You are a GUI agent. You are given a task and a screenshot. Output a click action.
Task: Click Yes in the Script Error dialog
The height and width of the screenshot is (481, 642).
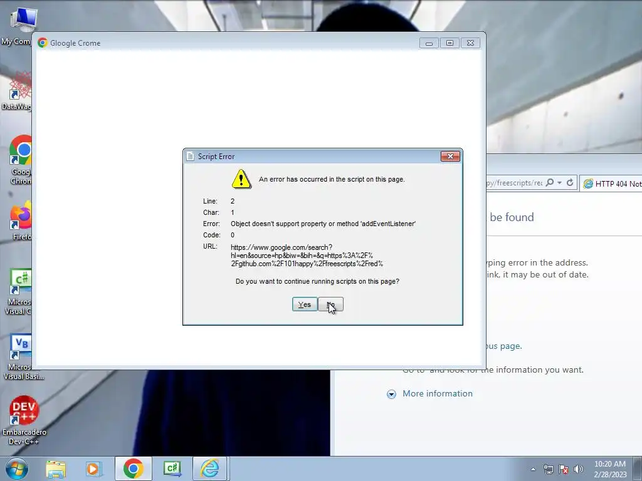pyautogui.click(x=305, y=304)
